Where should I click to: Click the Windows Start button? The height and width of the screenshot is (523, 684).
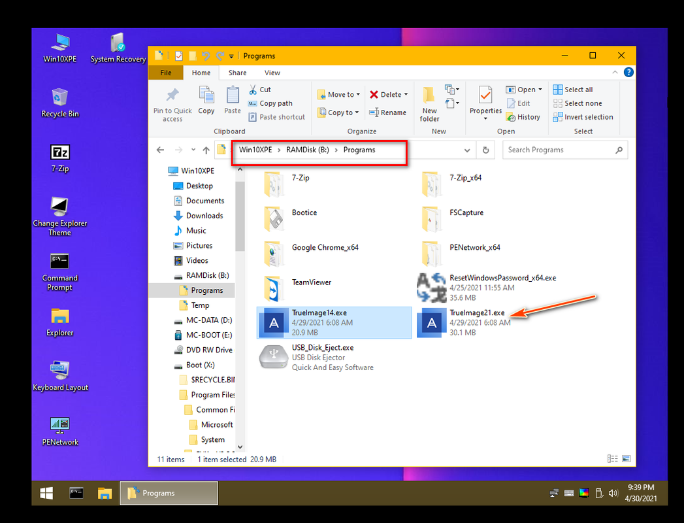pos(46,494)
